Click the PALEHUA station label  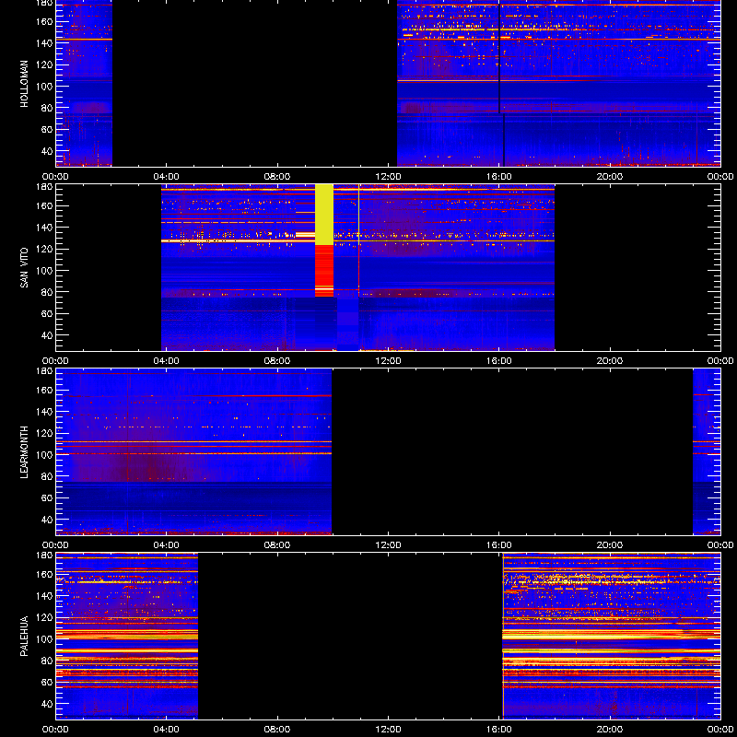[x=24, y=637]
